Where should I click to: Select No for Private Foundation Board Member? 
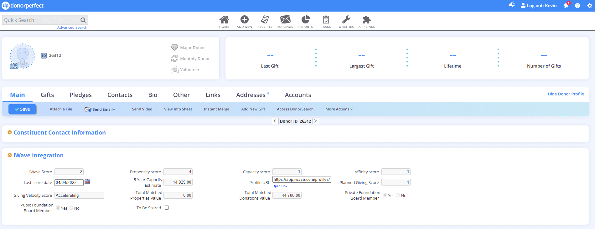pos(398,195)
